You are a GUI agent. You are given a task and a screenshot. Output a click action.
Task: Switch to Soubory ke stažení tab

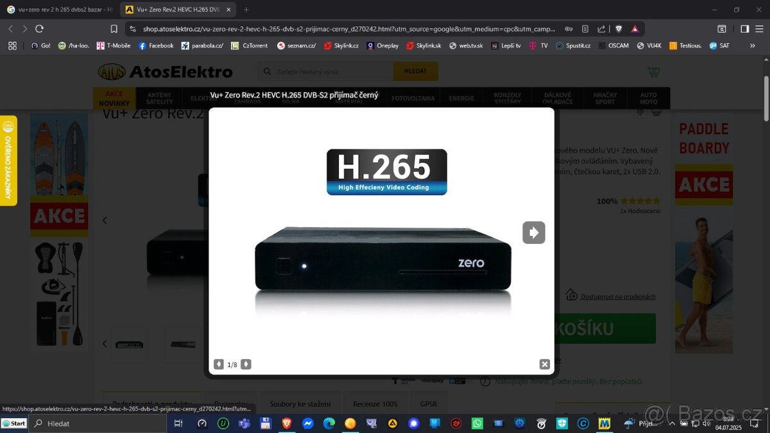click(300, 403)
